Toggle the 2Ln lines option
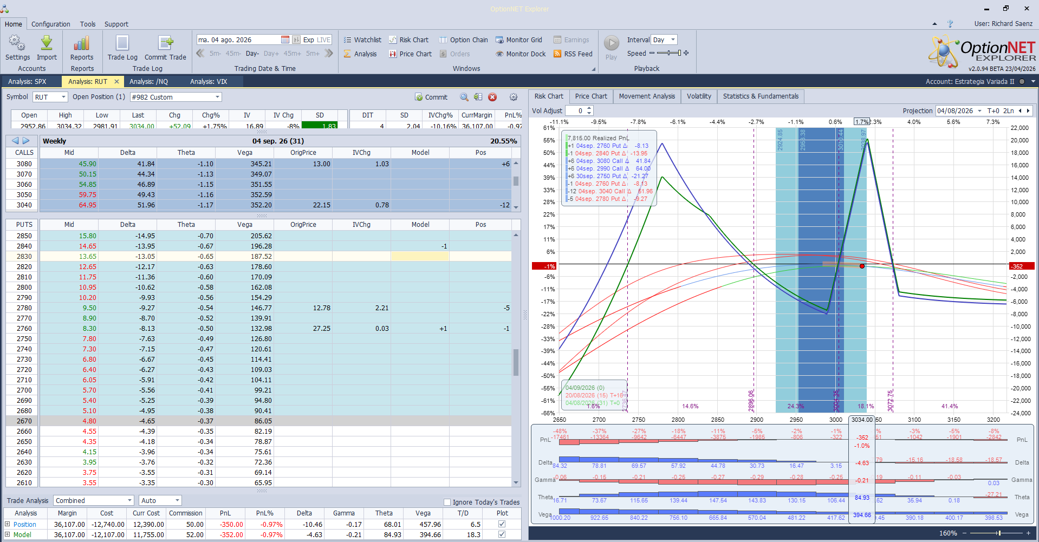Viewport: 1039px width, 542px height. pos(1008,111)
